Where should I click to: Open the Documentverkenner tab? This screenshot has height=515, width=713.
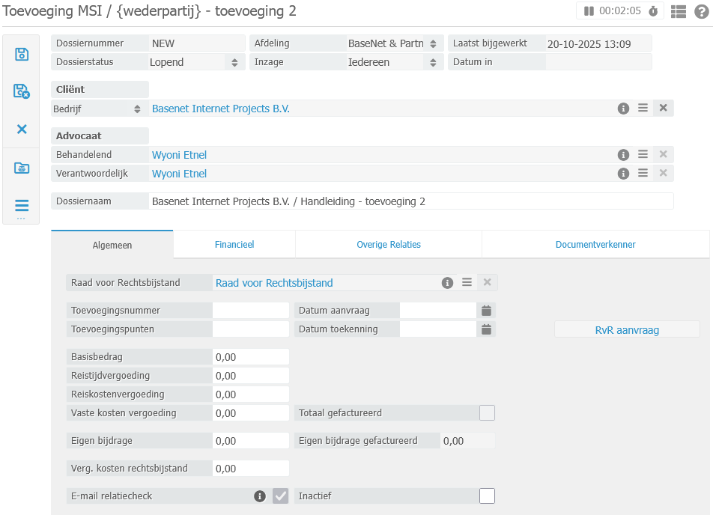click(595, 245)
